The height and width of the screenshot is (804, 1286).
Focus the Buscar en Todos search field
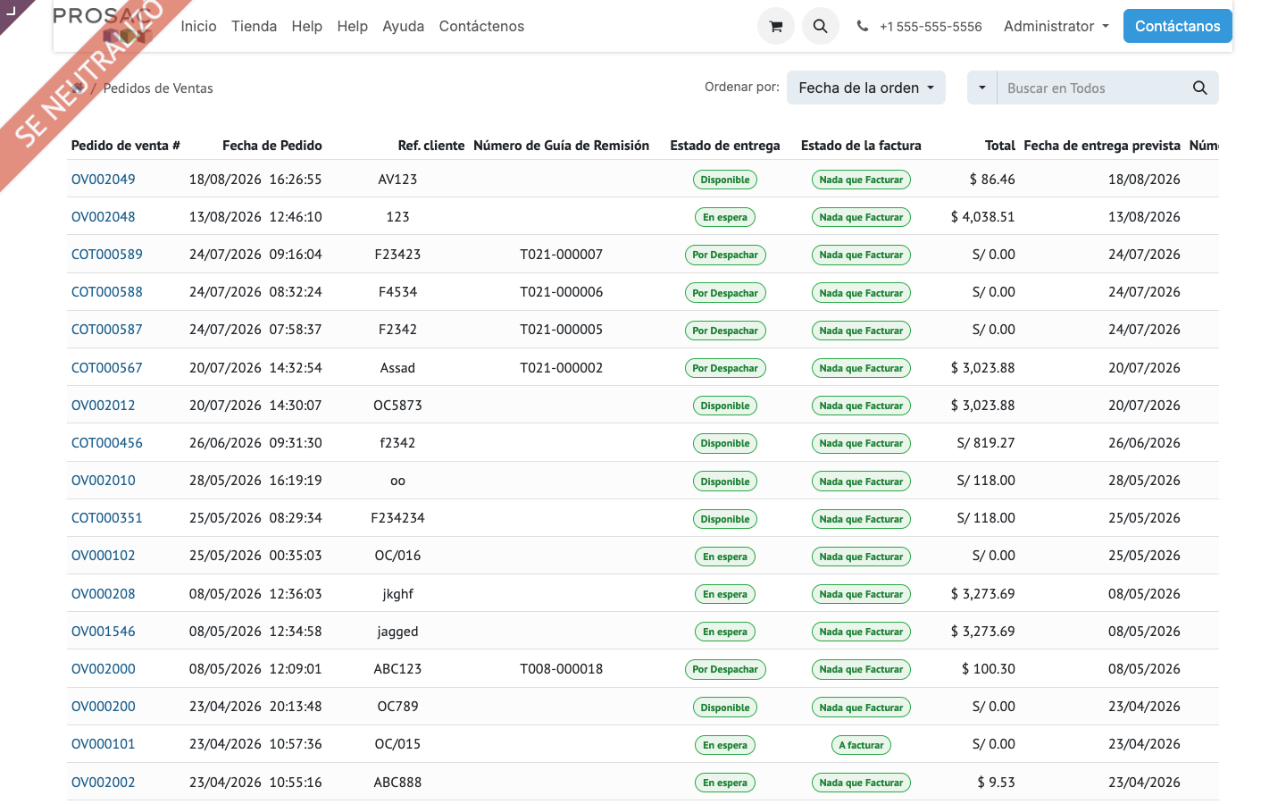point(1090,88)
